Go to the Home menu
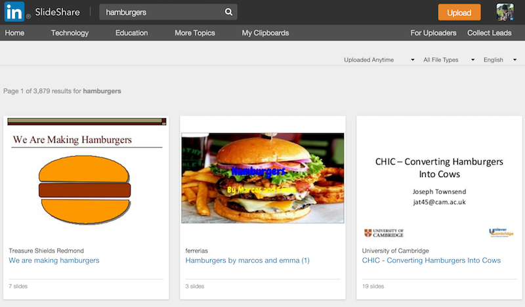The image size is (525, 307). point(14,33)
